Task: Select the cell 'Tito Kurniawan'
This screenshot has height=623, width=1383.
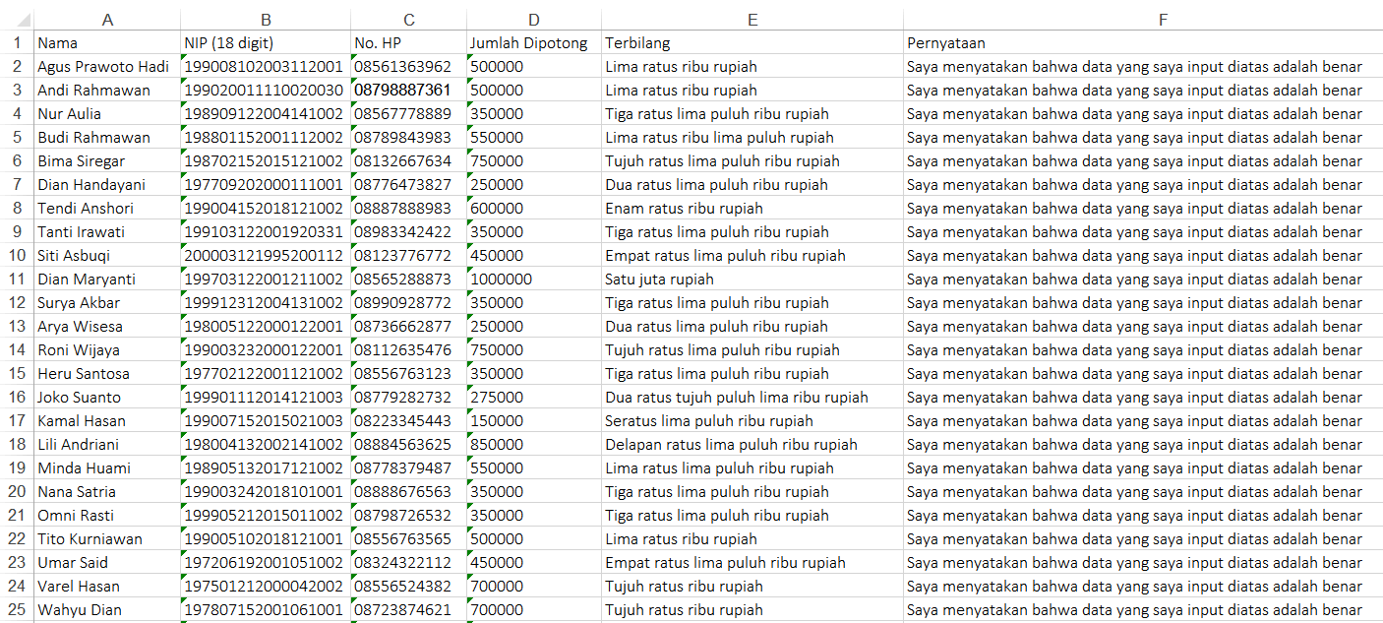Action: pos(107,539)
